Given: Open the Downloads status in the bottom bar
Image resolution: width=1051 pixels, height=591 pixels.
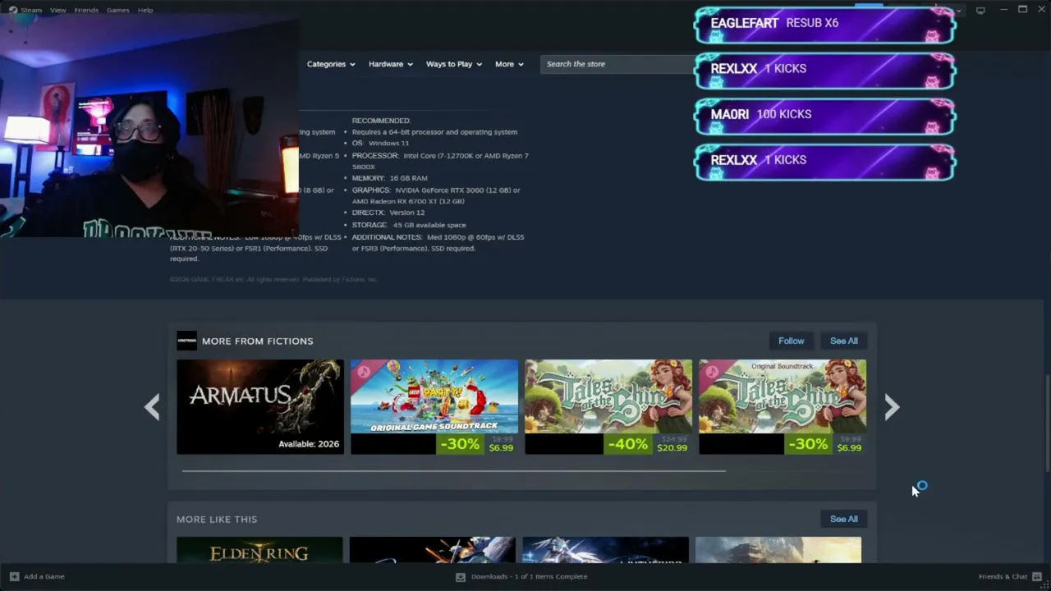Looking at the screenshot, I should click(522, 576).
